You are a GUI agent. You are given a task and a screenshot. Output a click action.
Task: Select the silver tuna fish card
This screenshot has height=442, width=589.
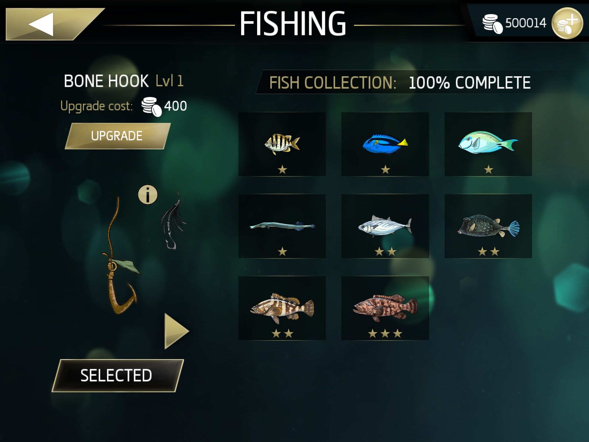coord(385,226)
